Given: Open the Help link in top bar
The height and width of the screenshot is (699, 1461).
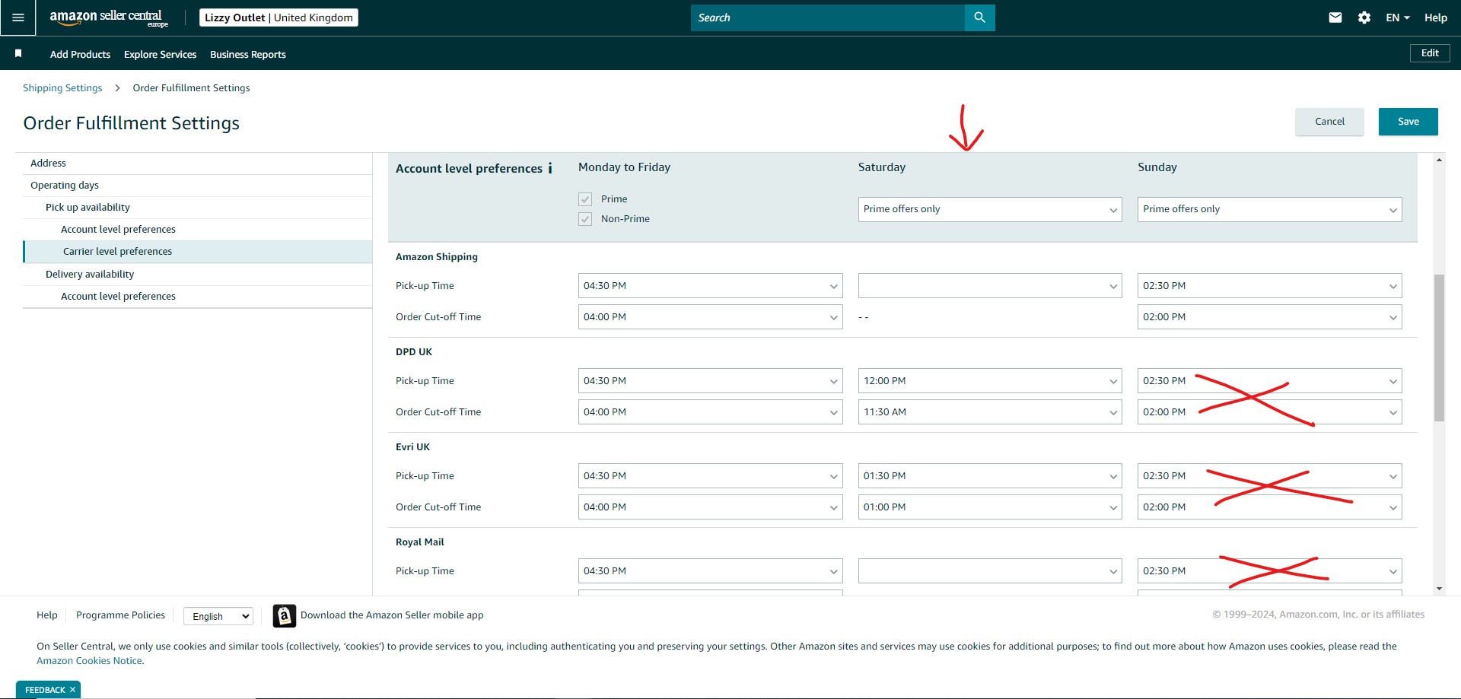Looking at the screenshot, I should (1436, 17).
